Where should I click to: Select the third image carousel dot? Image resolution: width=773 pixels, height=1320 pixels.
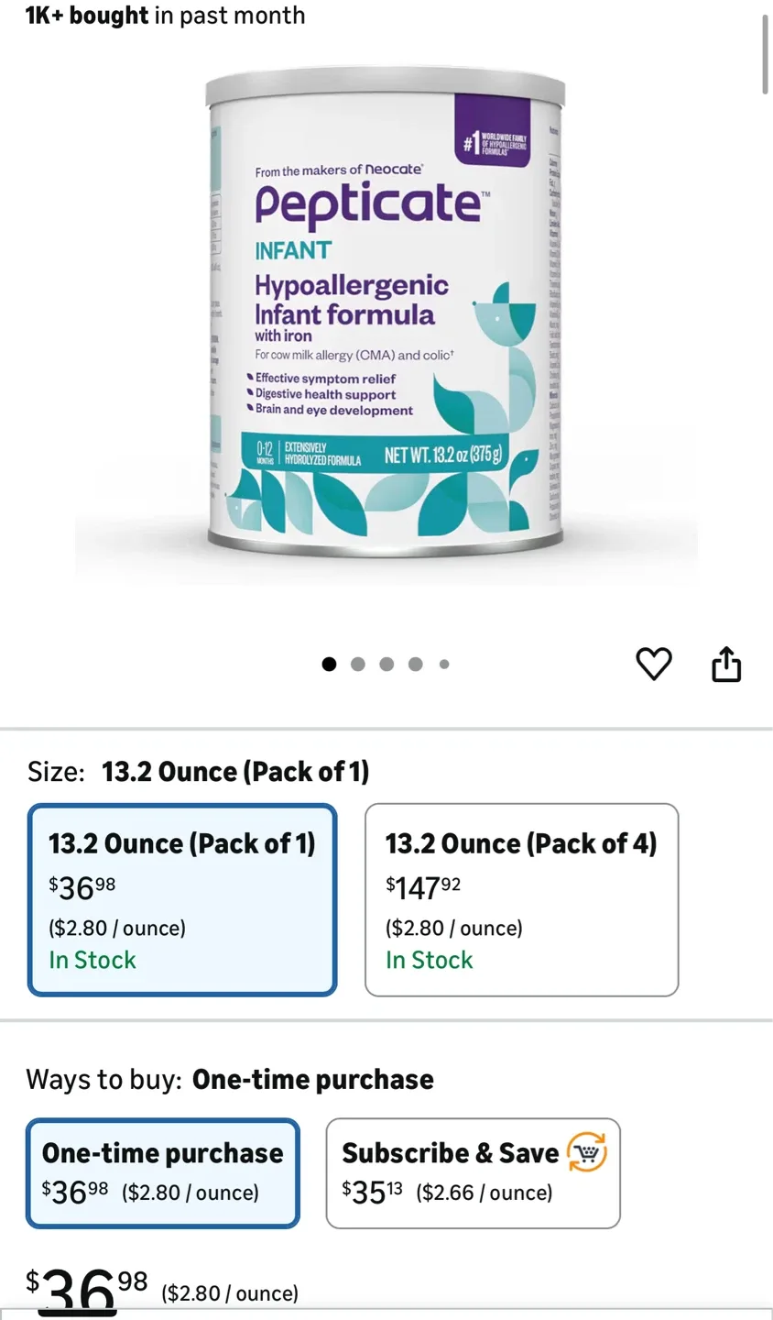pyautogui.click(x=386, y=664)
